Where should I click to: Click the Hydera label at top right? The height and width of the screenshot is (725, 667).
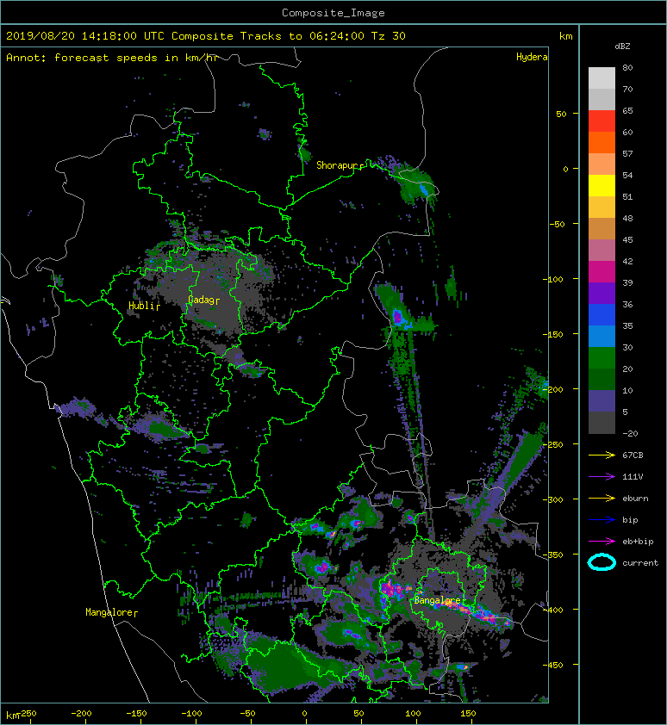[x=532, y=57]
